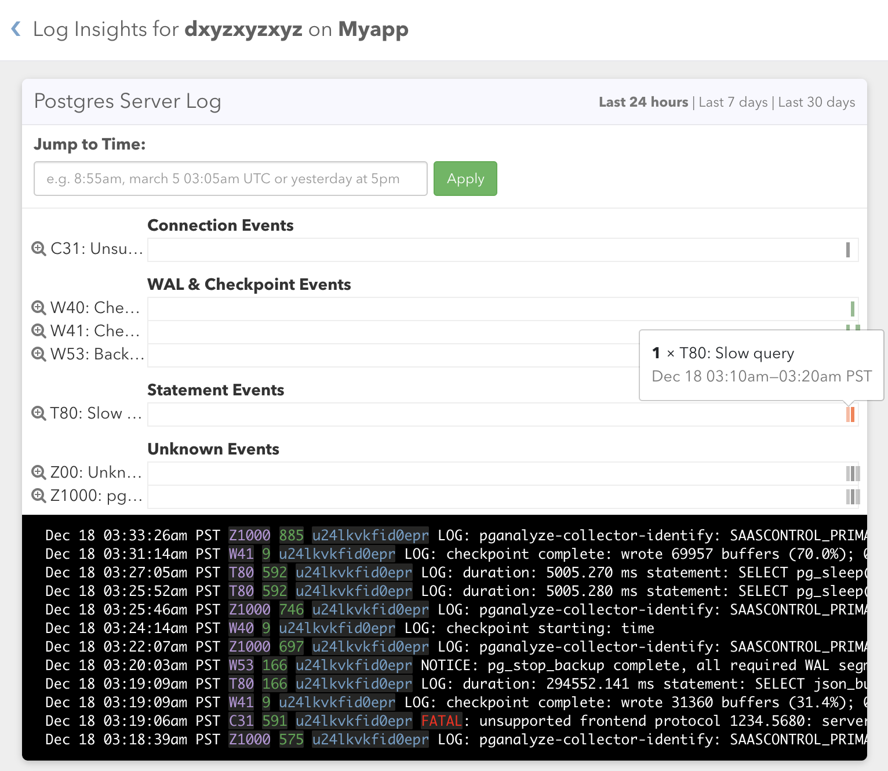Click W40 tag in the 03:24:14am log line
This screenshot has height=771, width=888.
point(241,628)
